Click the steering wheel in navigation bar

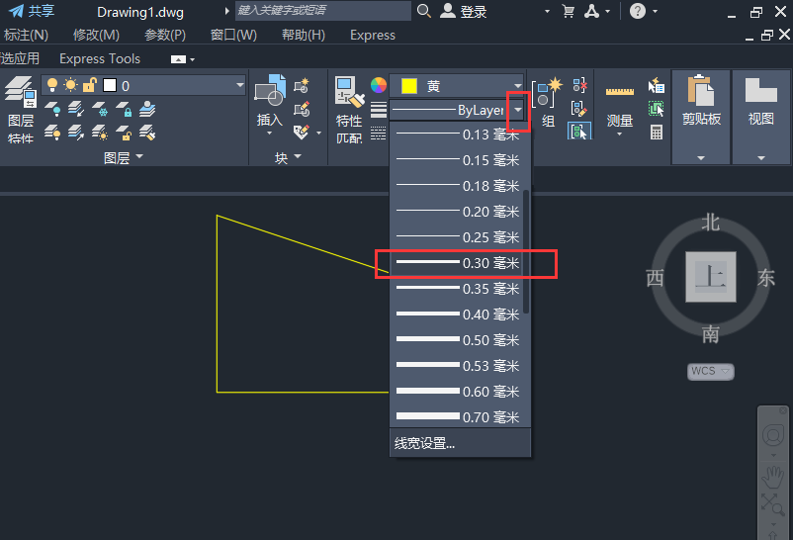(x=773, y=435)
